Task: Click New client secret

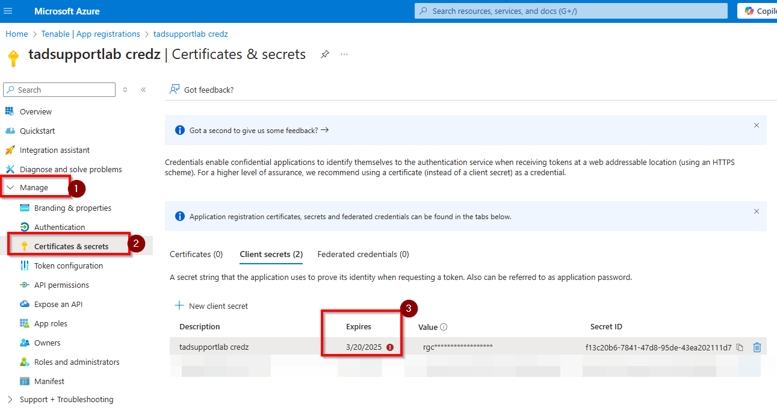Action: pos(212,306)
